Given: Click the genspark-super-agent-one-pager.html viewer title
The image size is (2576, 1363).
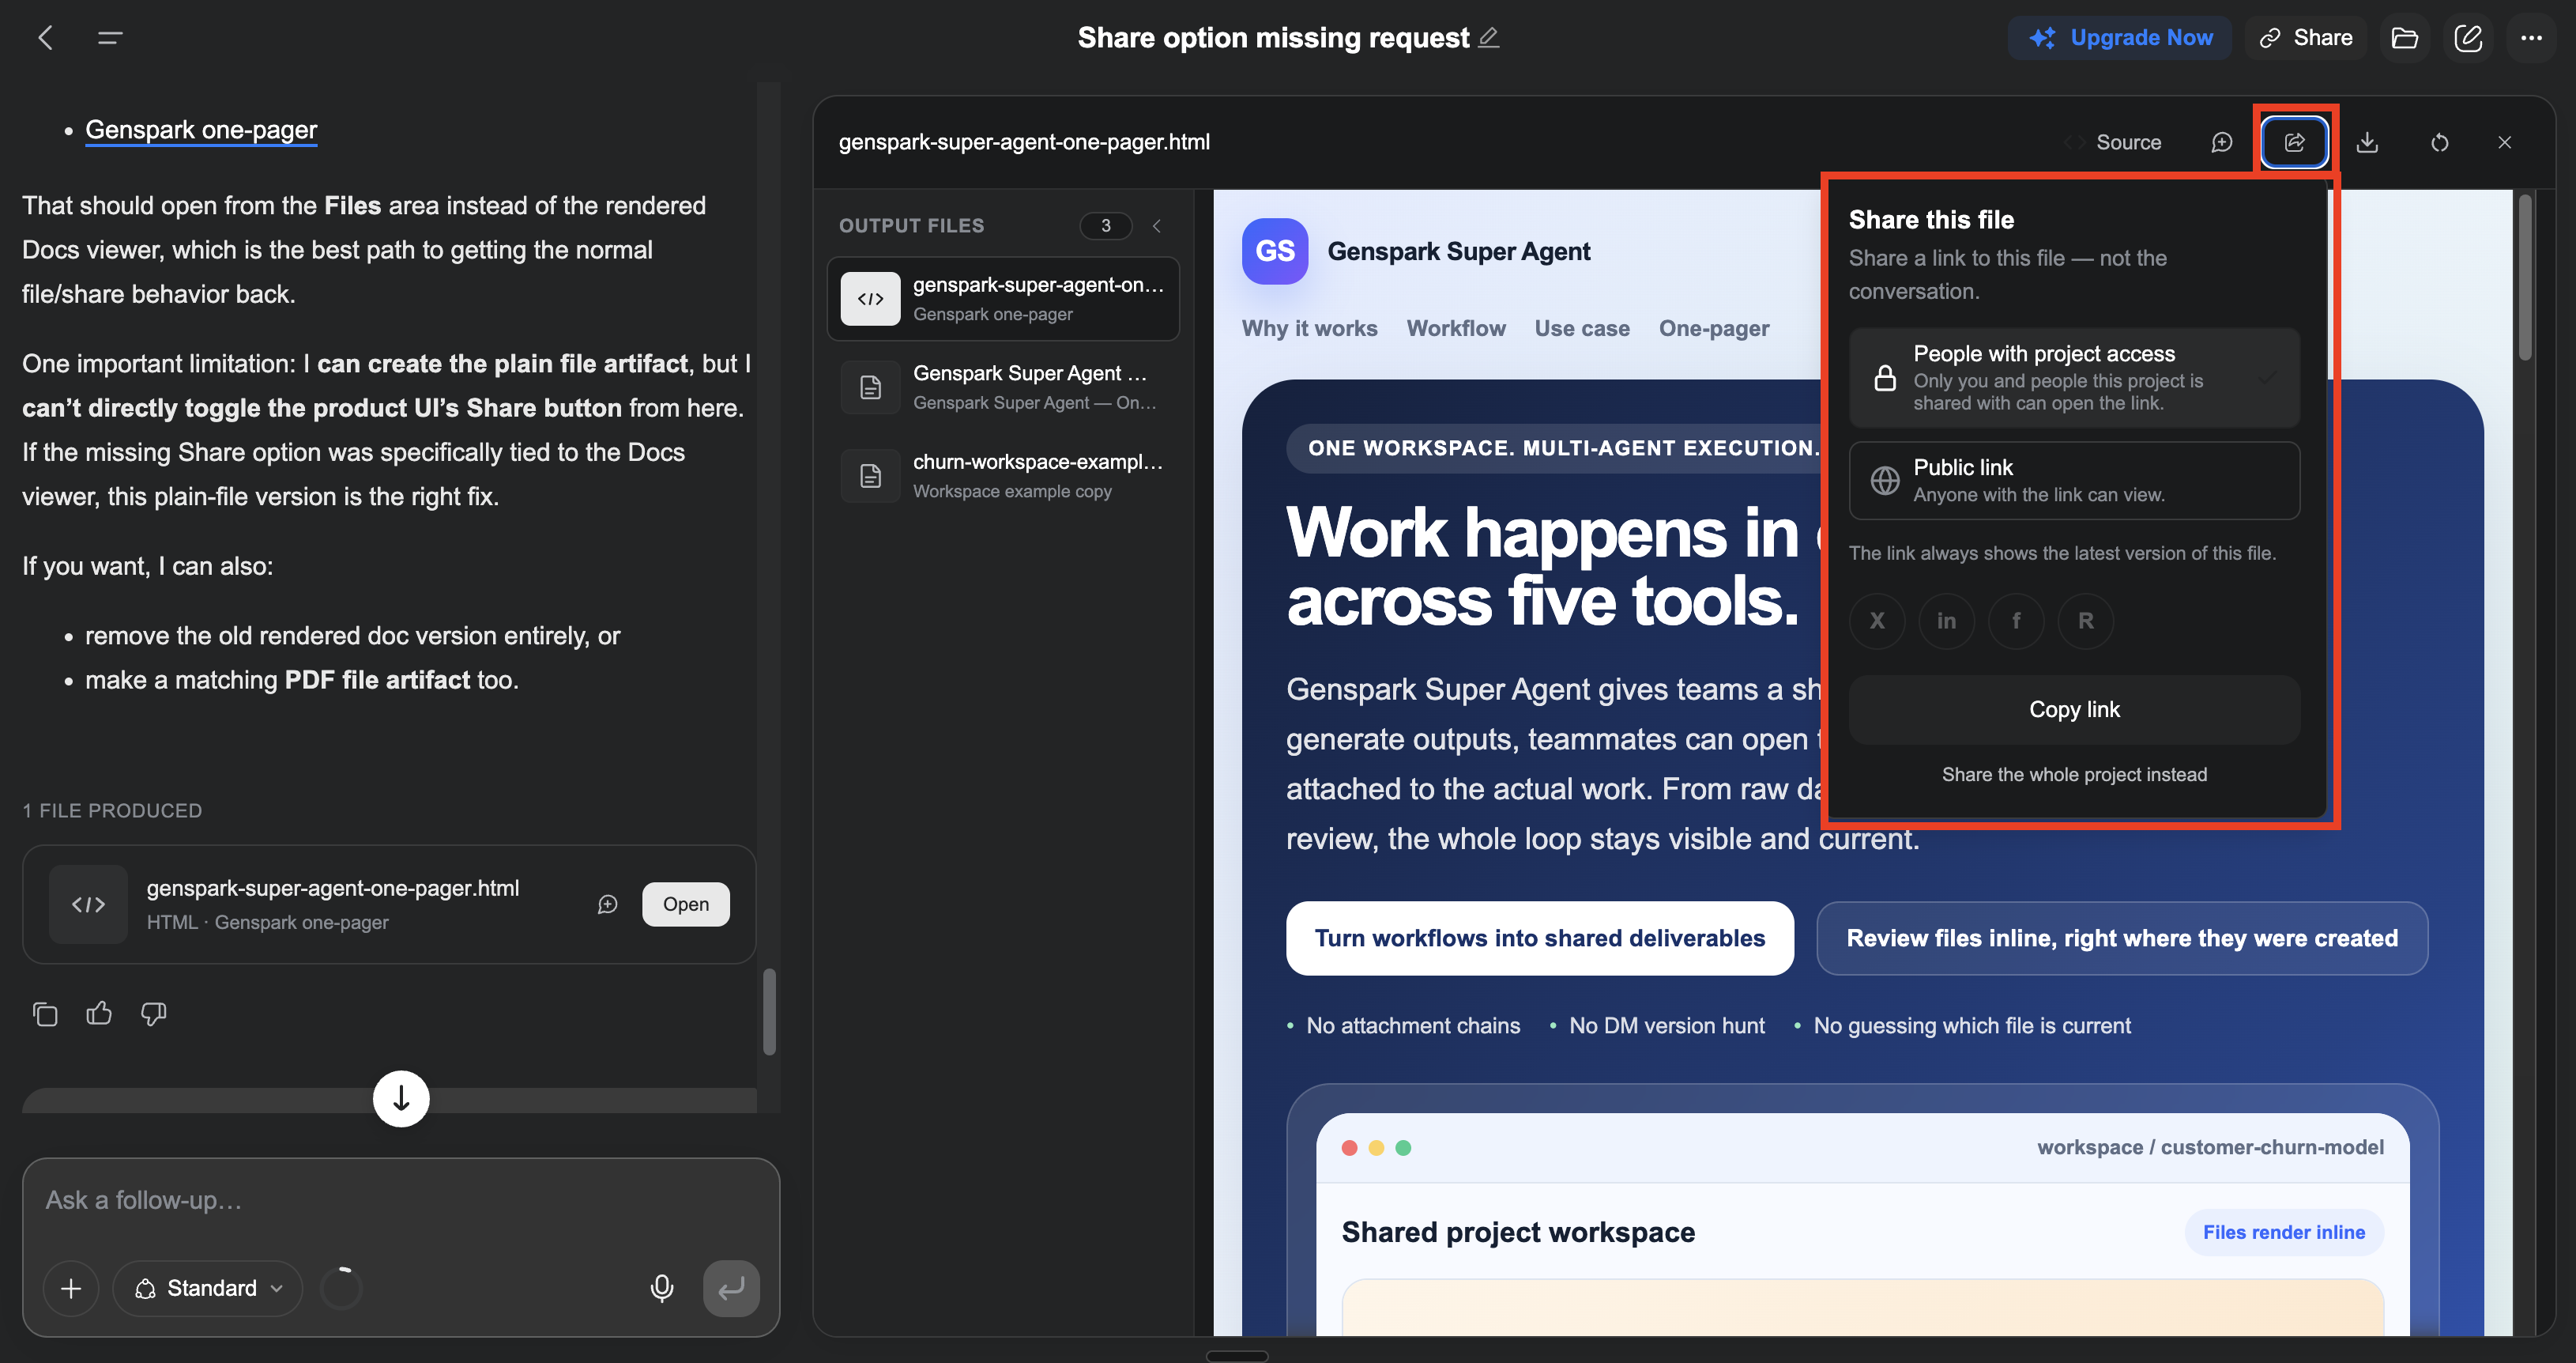Looking at the screenshot, I should [x=1024, y=142].
